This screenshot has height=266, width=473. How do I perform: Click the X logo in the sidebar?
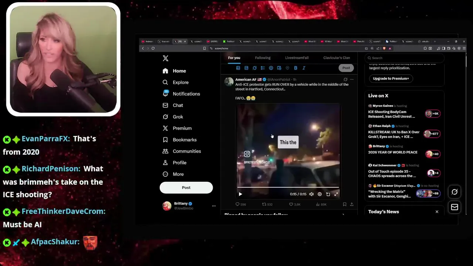(166, 58)
